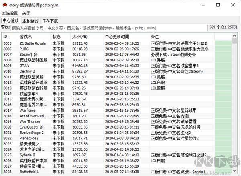Select the Steam平台 row
This screenshot has height=176, width=241.
pos(108,55)
